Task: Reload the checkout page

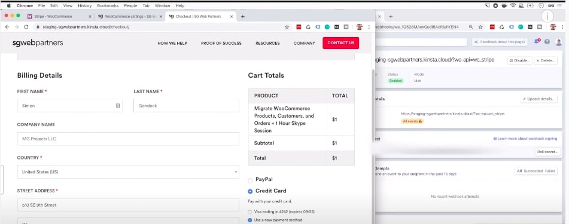Action: pyautogui.click(x=26, y=27)
